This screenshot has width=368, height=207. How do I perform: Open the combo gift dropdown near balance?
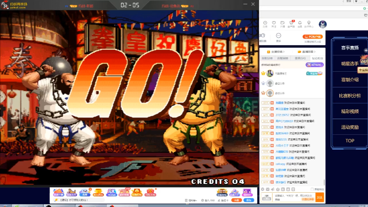tap(191, 201)
